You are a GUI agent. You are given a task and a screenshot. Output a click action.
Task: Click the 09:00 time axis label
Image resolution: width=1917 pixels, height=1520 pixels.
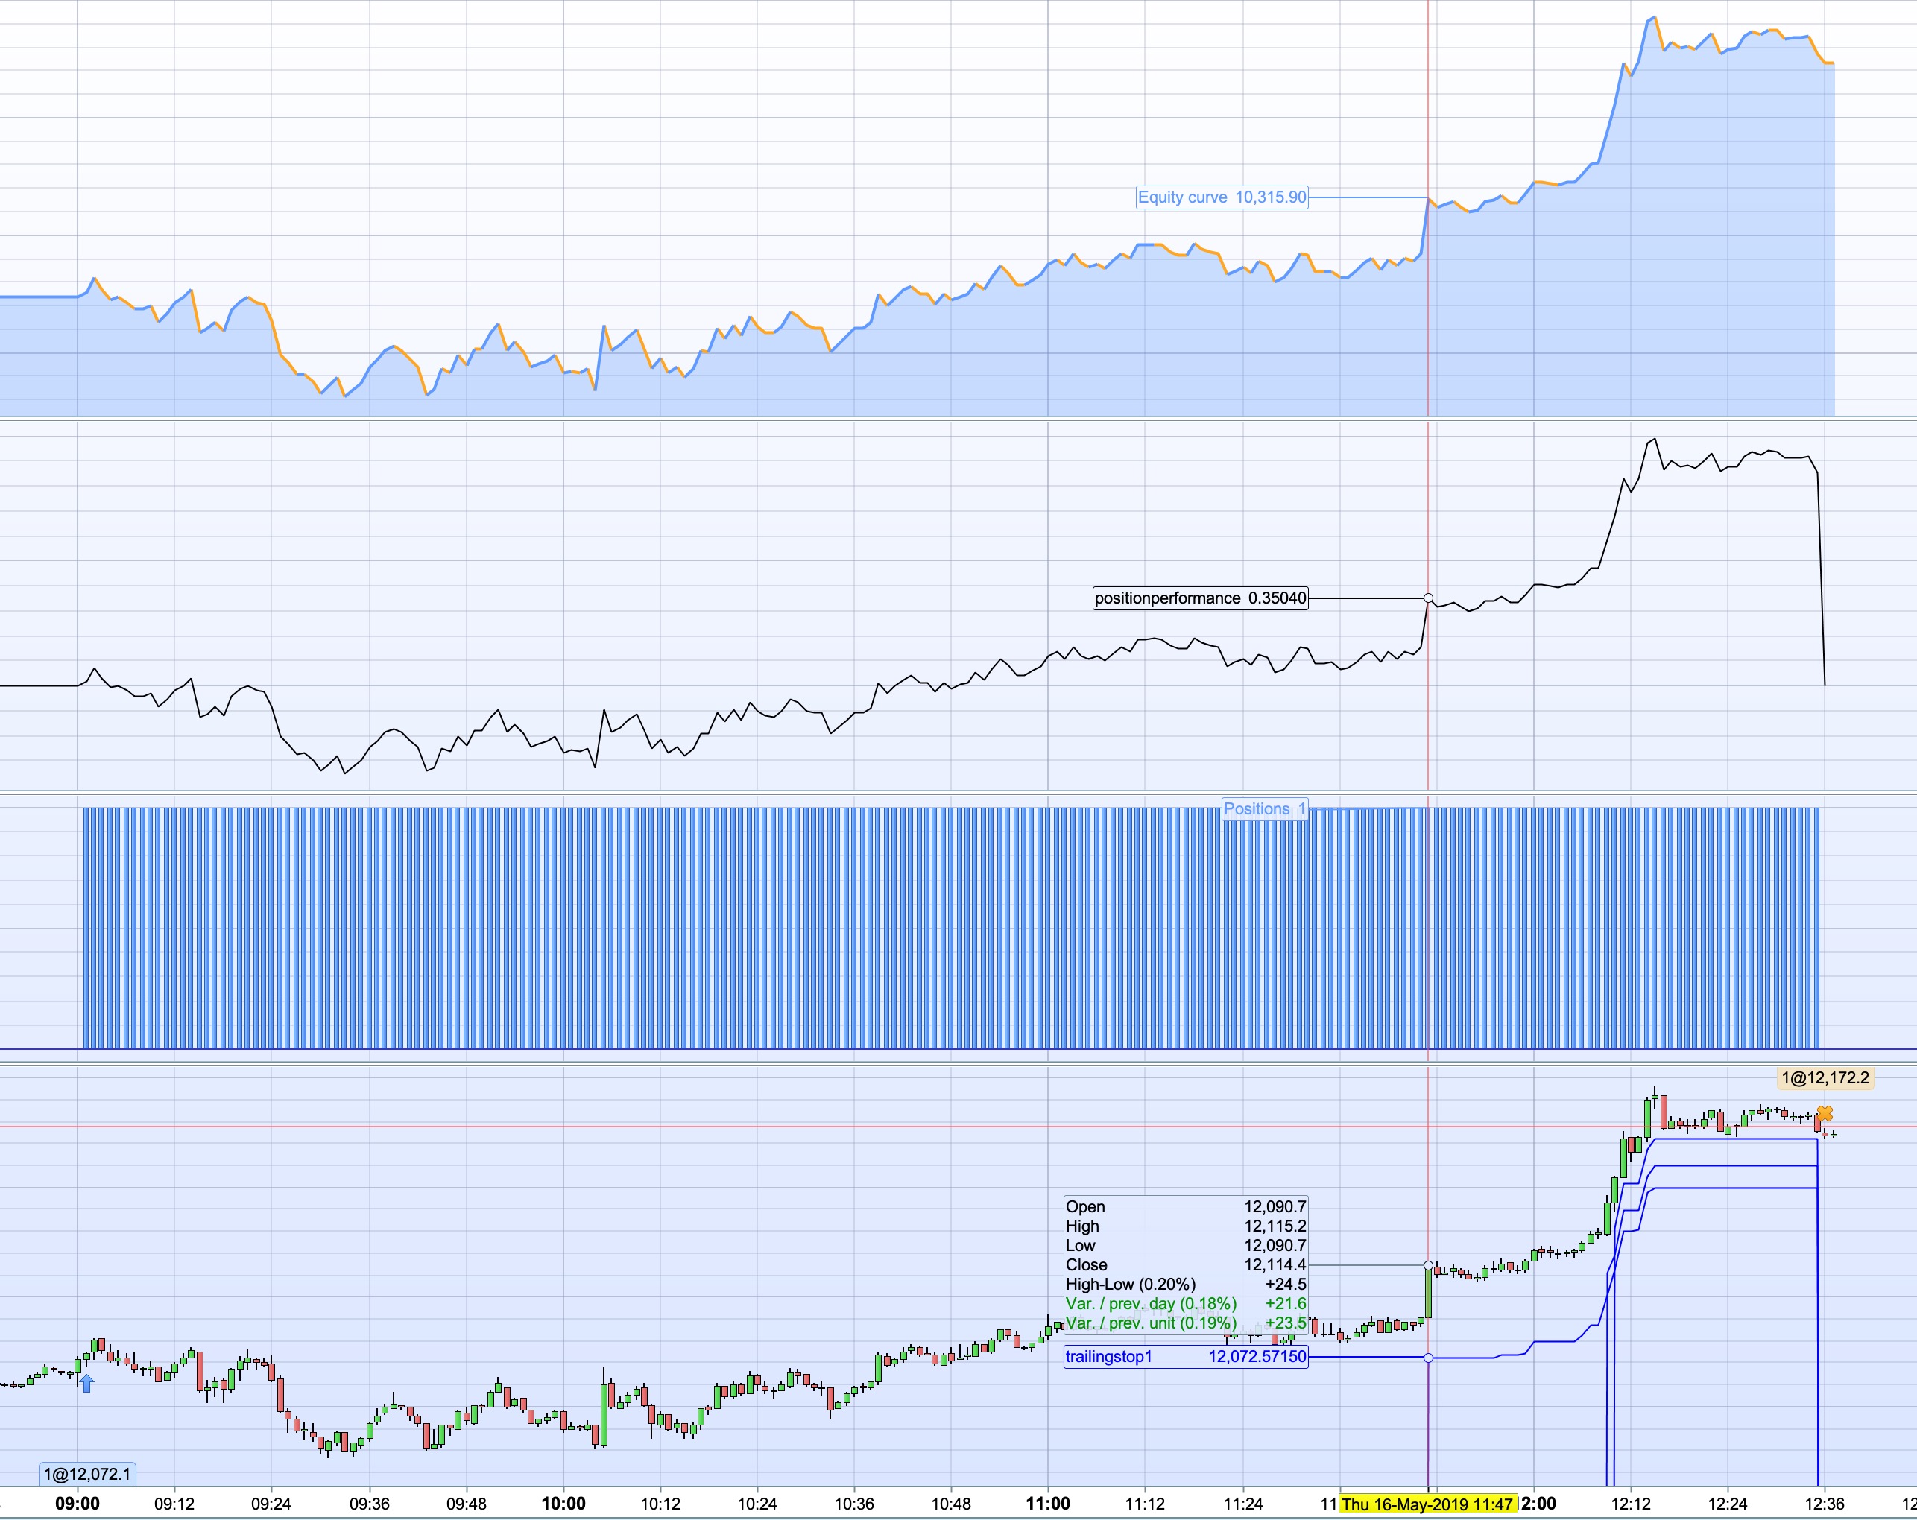click(x=78, y=1504)
